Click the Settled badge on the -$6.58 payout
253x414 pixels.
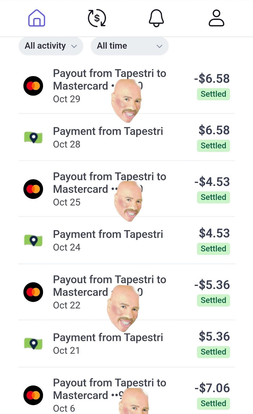(x=213, y=94)
